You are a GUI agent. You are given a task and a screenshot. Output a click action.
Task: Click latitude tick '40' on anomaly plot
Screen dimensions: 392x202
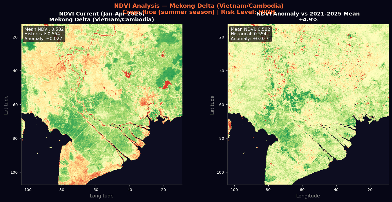point(221,71)
